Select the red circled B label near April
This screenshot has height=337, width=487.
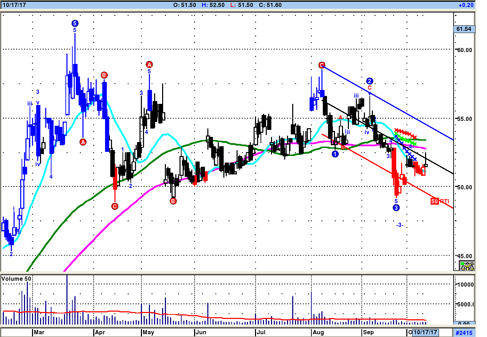104,75
